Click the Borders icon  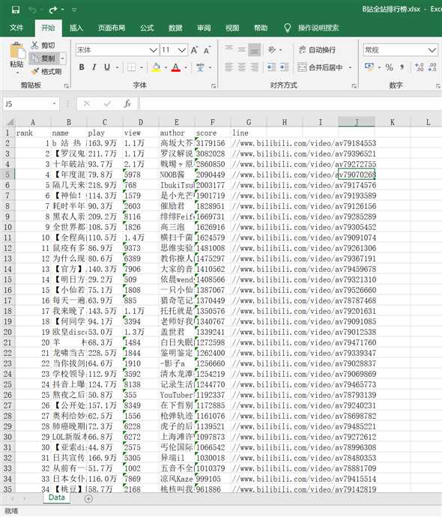click(131, 67)
